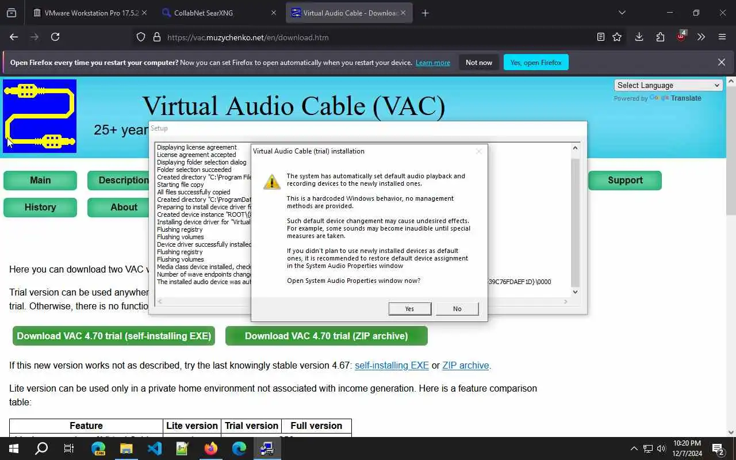Click the Setup log scroll down arrow
Image resolution: width=736 pixels, height=460 pixels.
pos(575,292)
